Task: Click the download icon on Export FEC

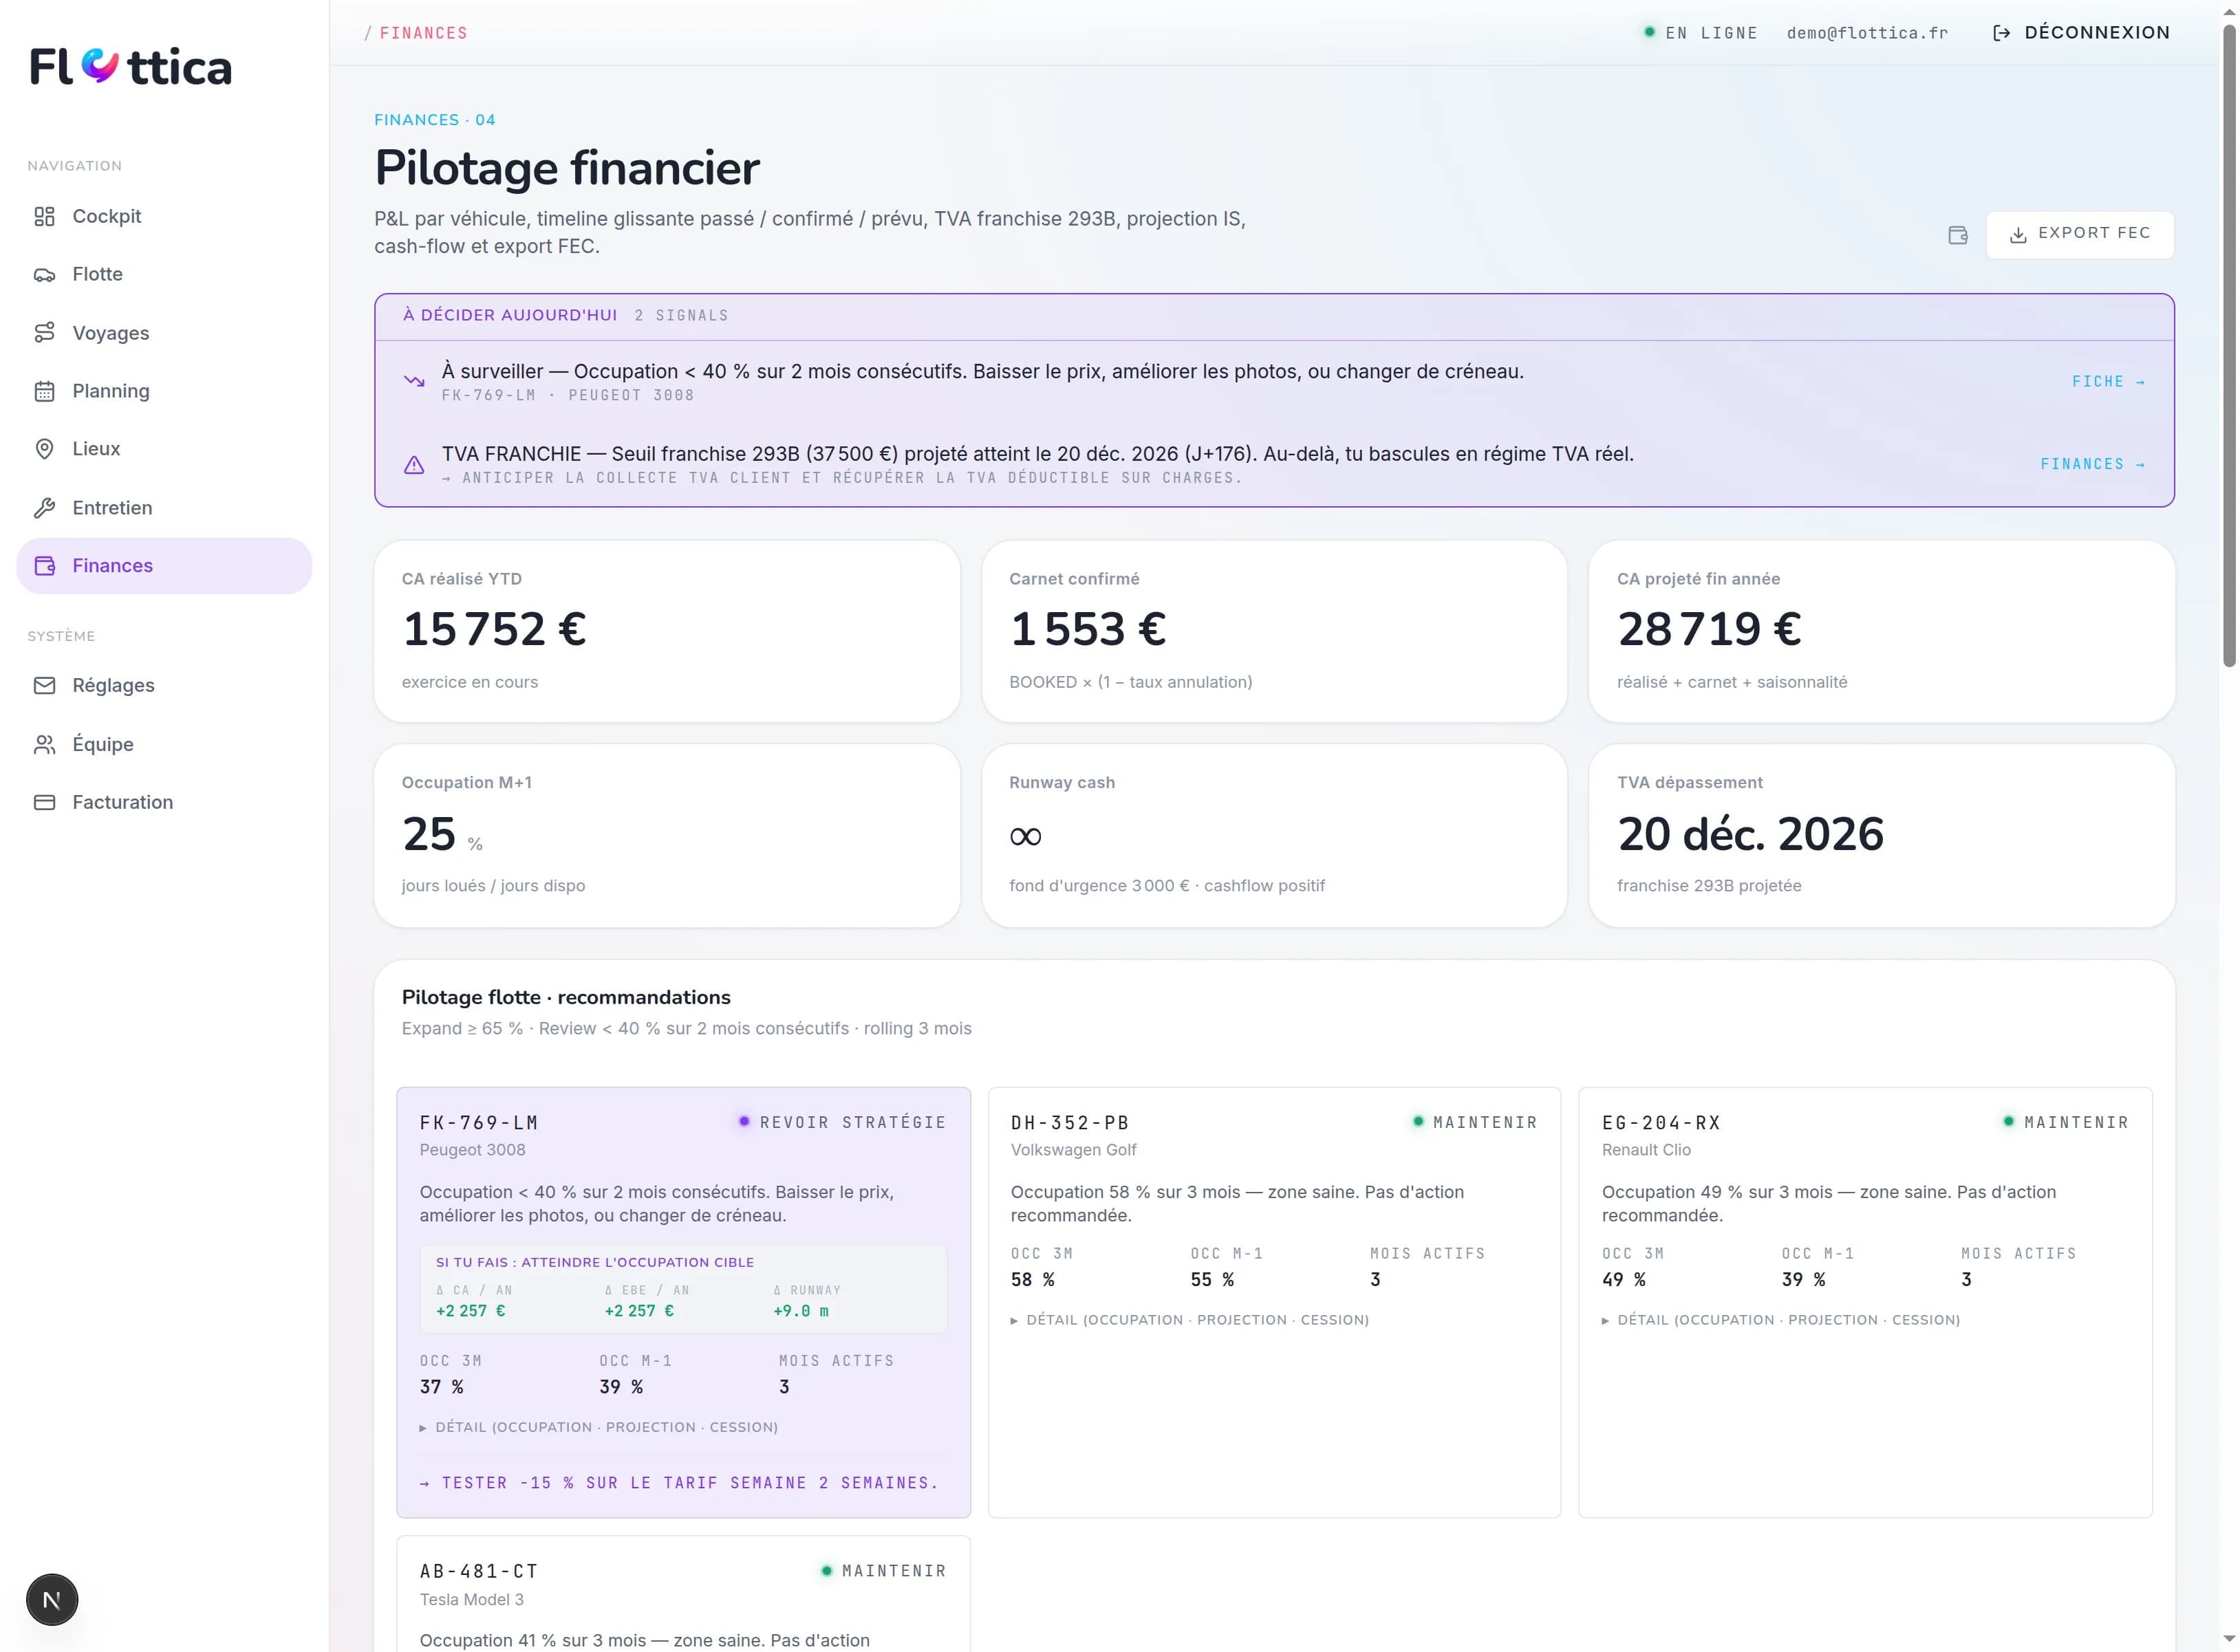Action: [2018, 235]
